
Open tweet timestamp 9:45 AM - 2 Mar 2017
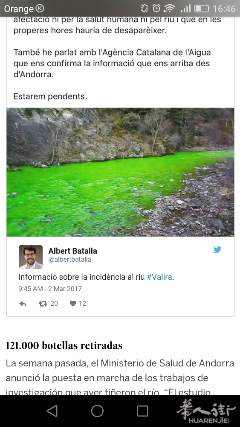point(50,289)
